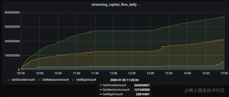Open the streaming_capital_flow_daily panel title menu
Screen dimensions: 229x97
coord(114,5)
